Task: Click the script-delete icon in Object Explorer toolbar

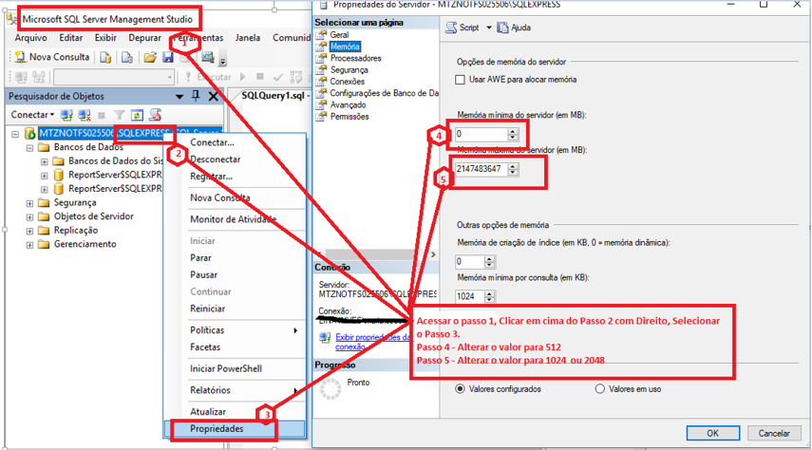Action: [156, 115]
